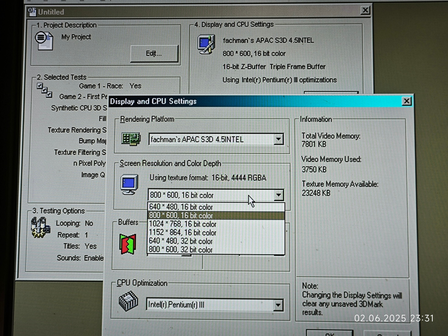Select '1152 * 864, 16 bit color' option

(x=216, y=233)
